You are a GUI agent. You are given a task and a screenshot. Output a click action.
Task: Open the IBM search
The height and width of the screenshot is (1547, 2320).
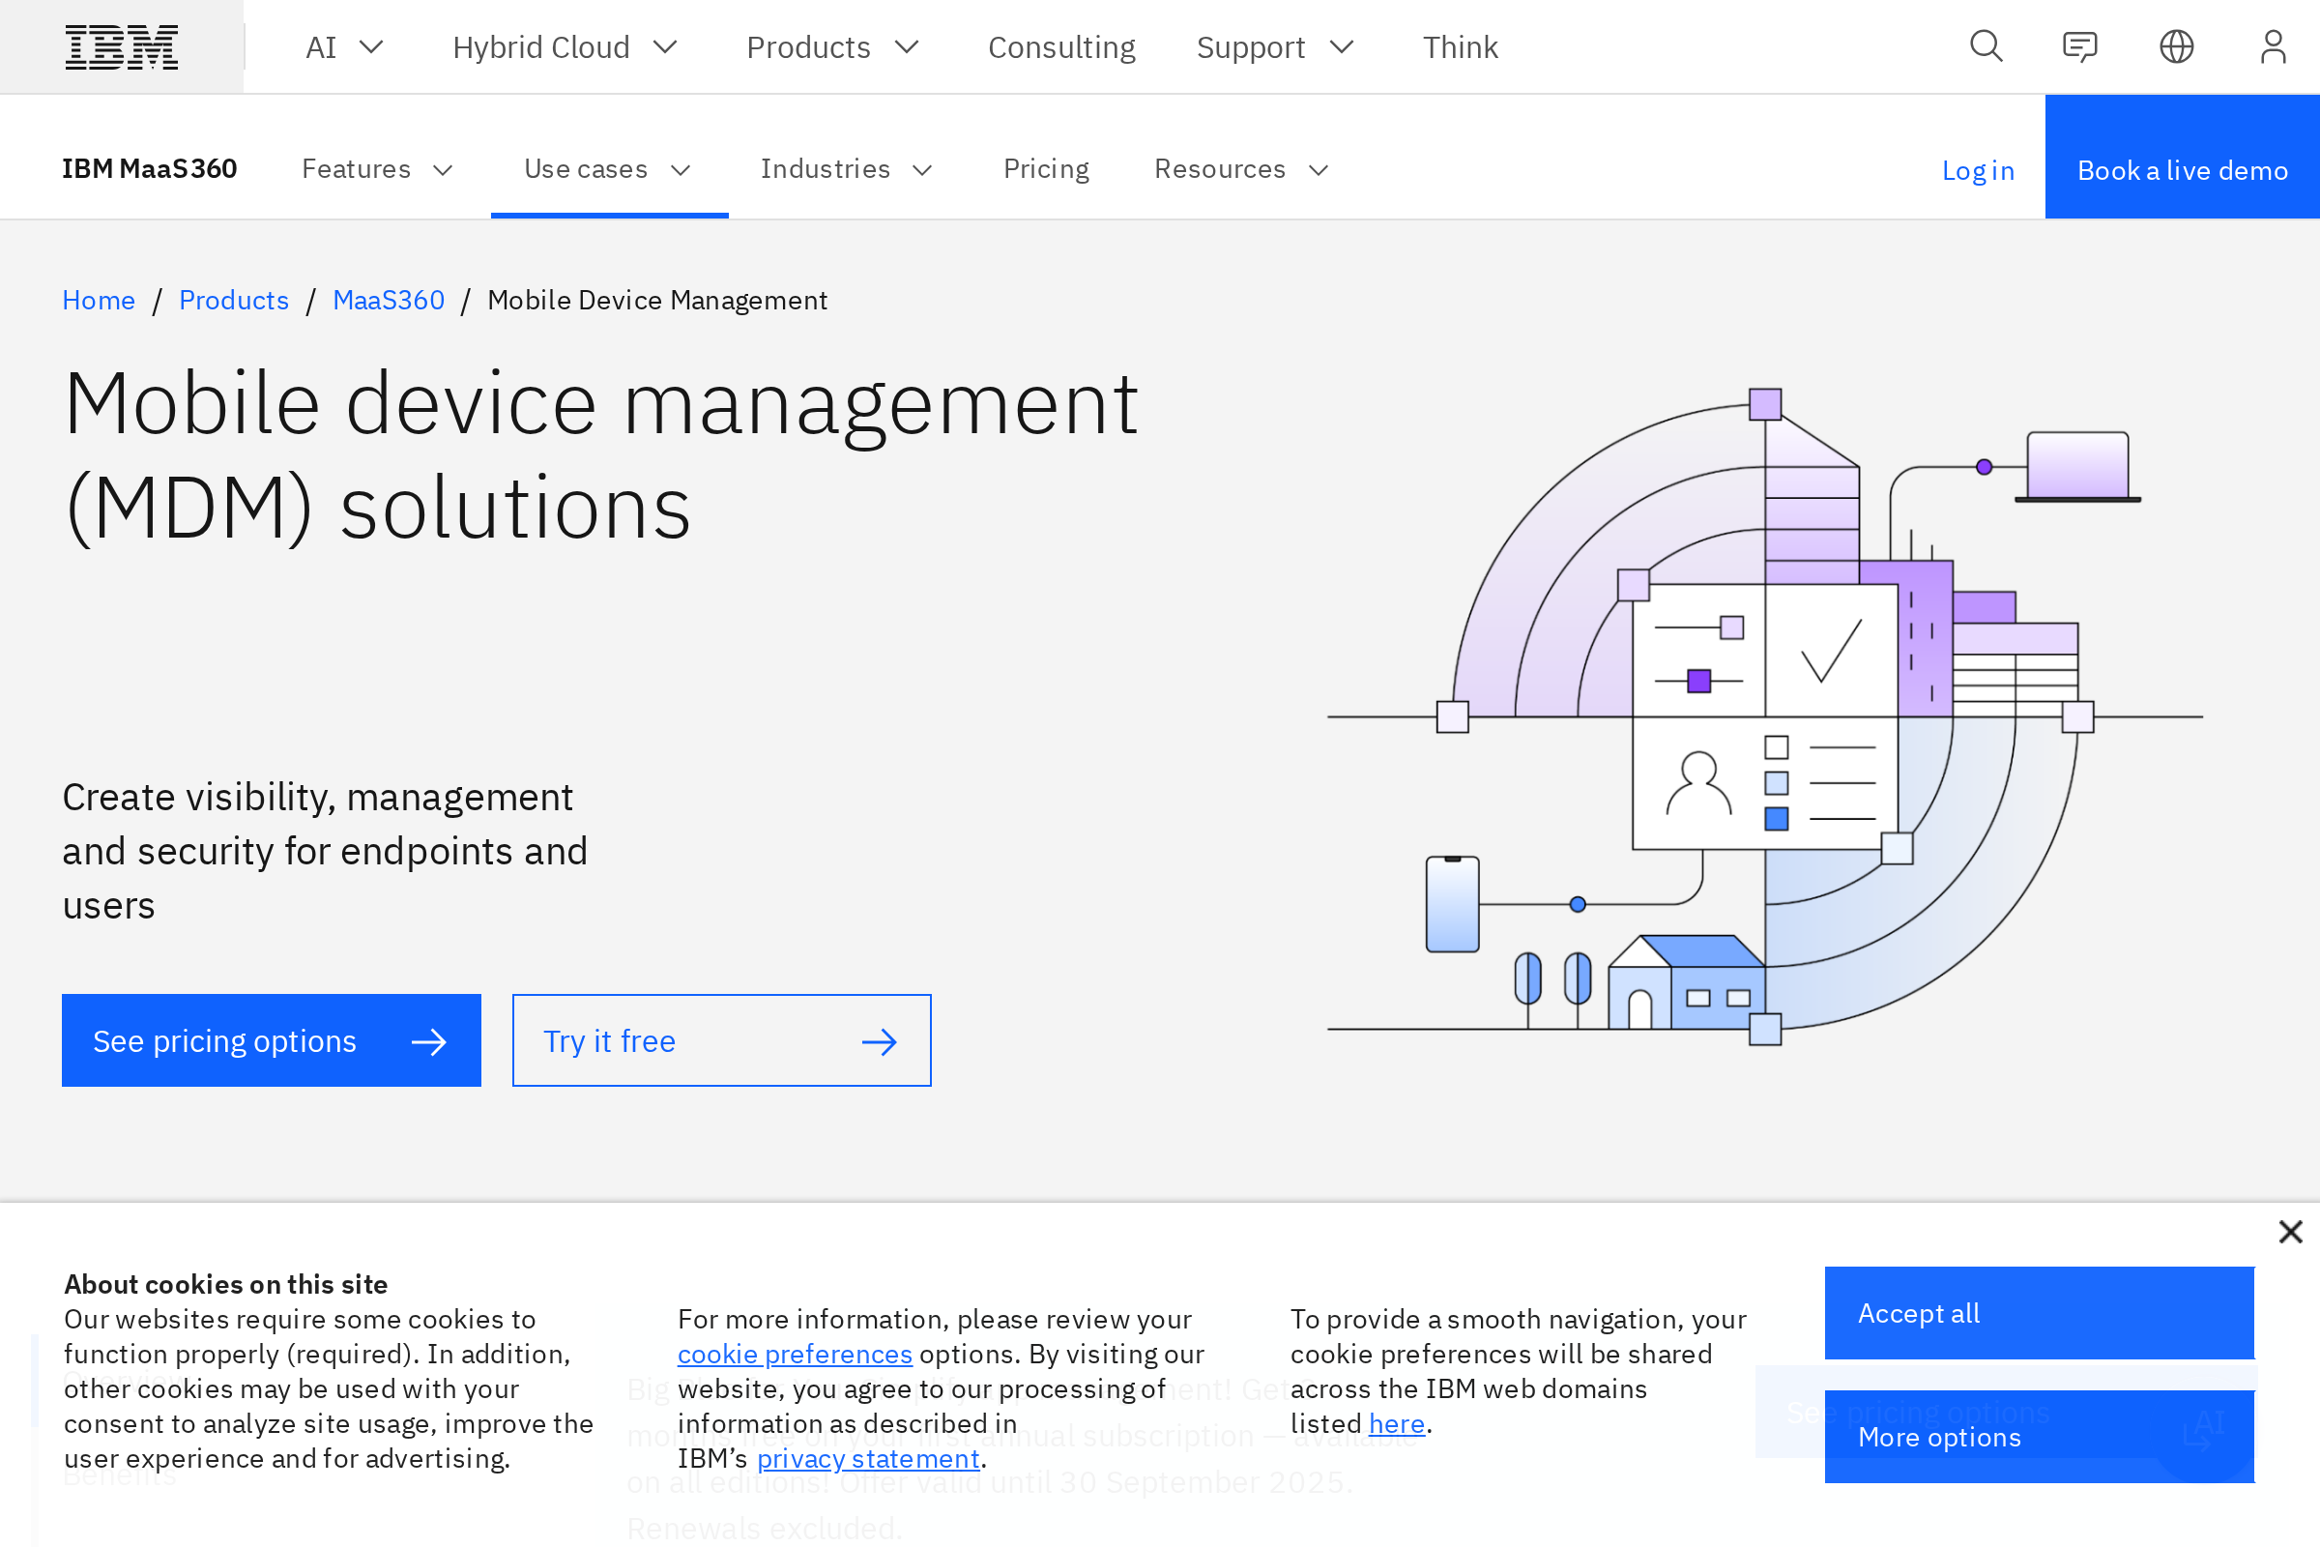pos(1986,45)
